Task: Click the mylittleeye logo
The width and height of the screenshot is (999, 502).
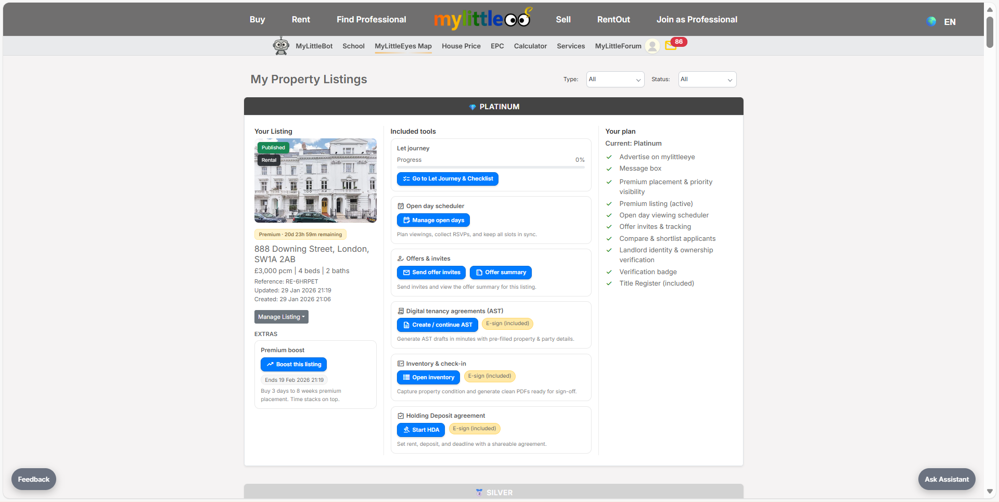Action: pos(482,19)
